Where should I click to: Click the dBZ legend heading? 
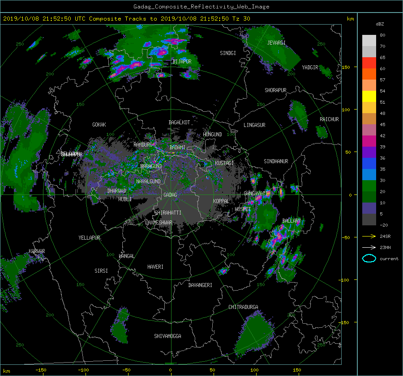tap(380, 24)
